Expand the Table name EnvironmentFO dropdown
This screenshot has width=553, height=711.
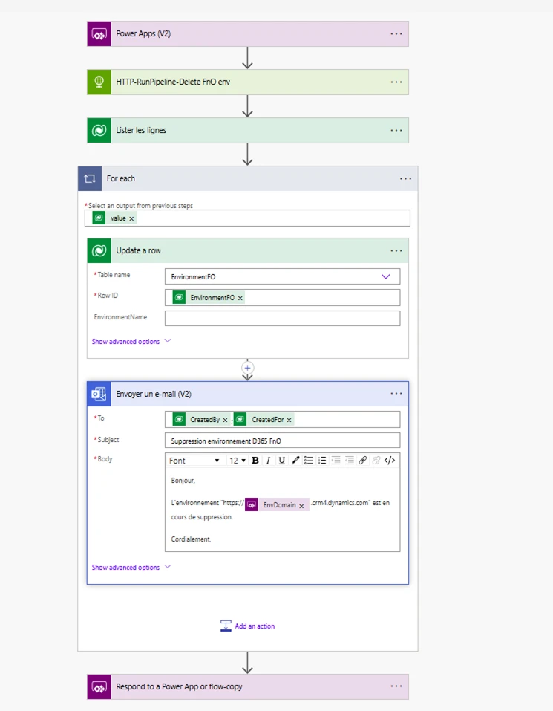(x=385, y=276)
